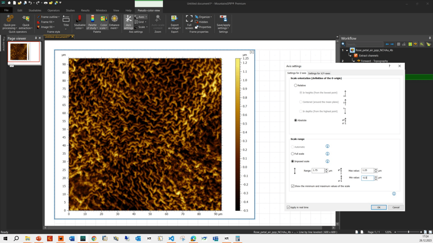Switch the frame to Full screen

point(189,22)
